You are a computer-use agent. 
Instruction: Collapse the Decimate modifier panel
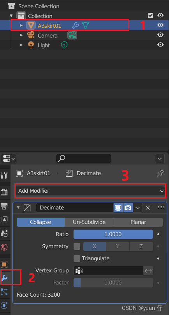pyautogui.click(x=18, y=208)
